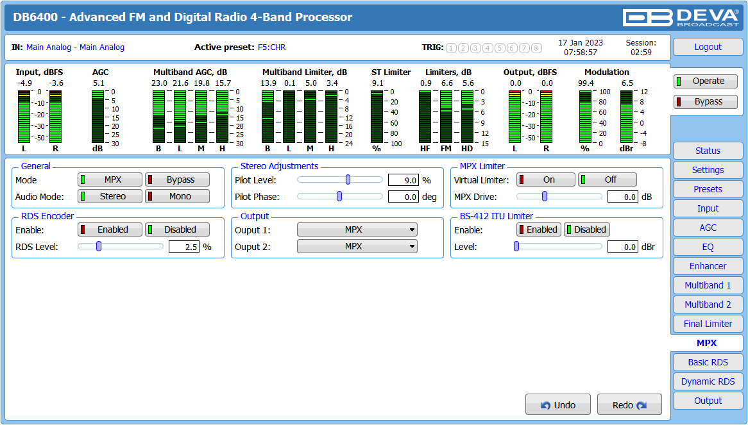
Task: Click the Main Analog input link
Action: [75, 47]
